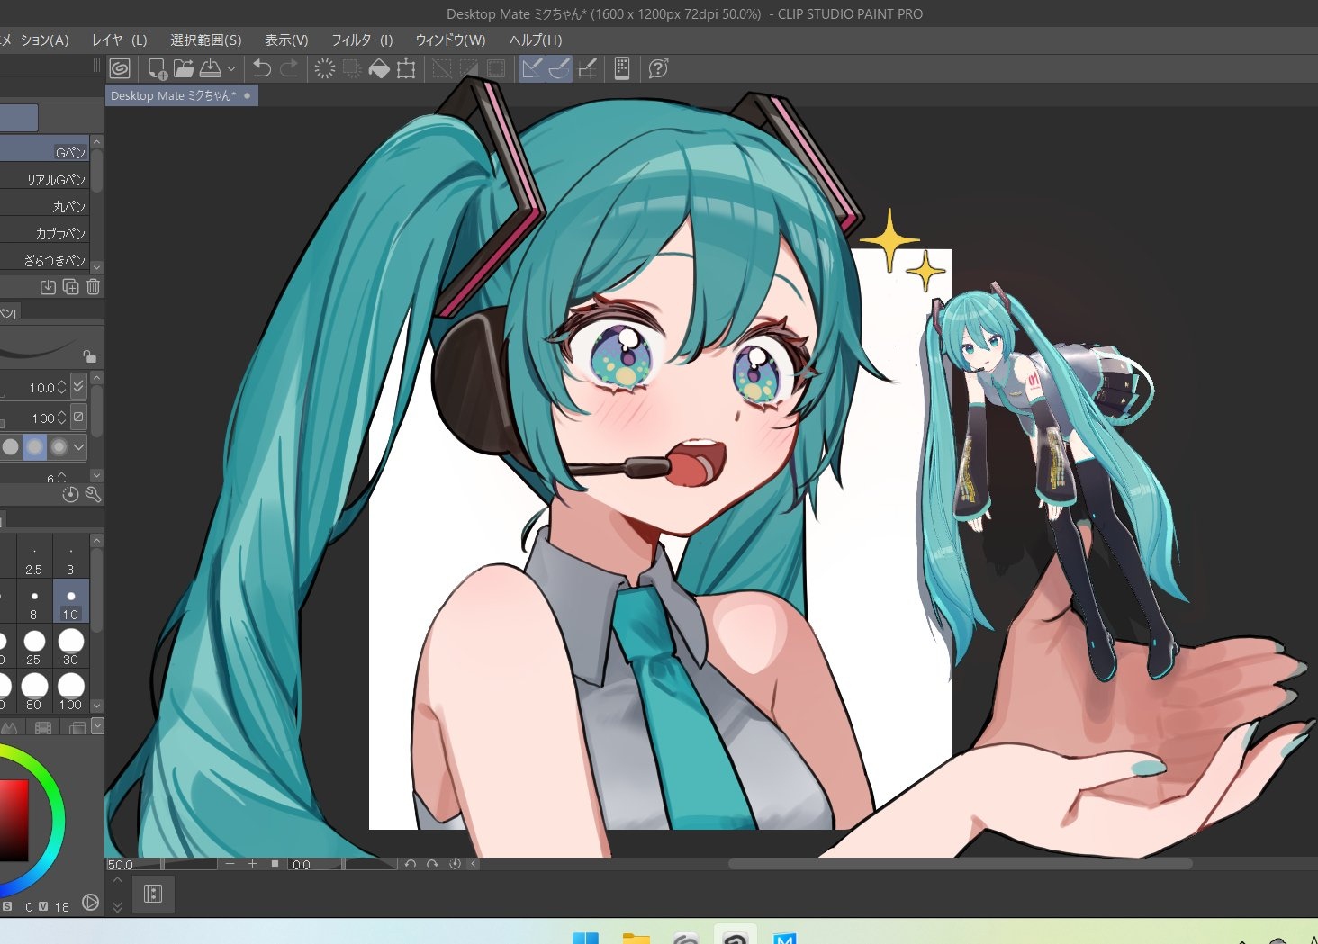Activate the scale/rotate transform icon
The height and width of the screenshot is (944, 1318).
coord(406,68)
